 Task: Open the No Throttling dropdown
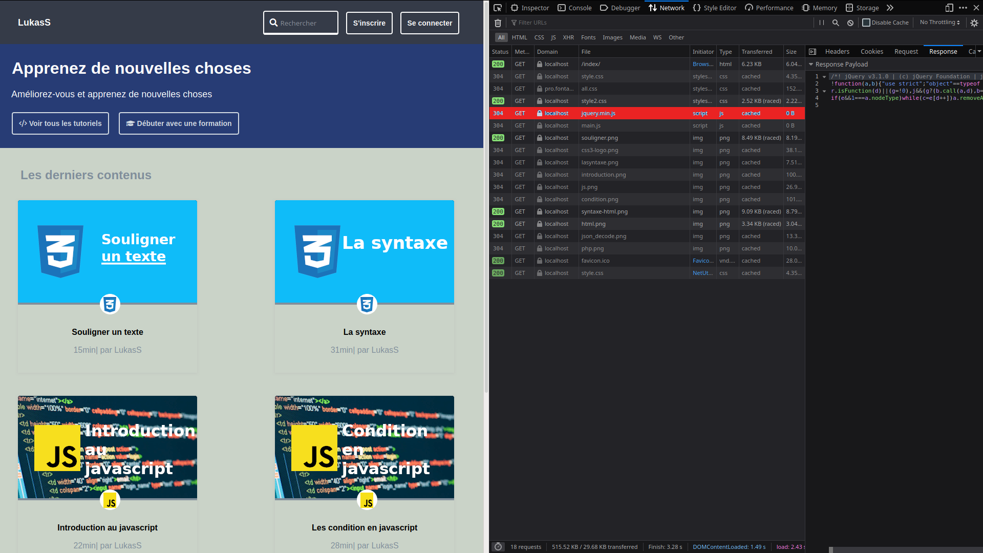(x=938, y=22)
